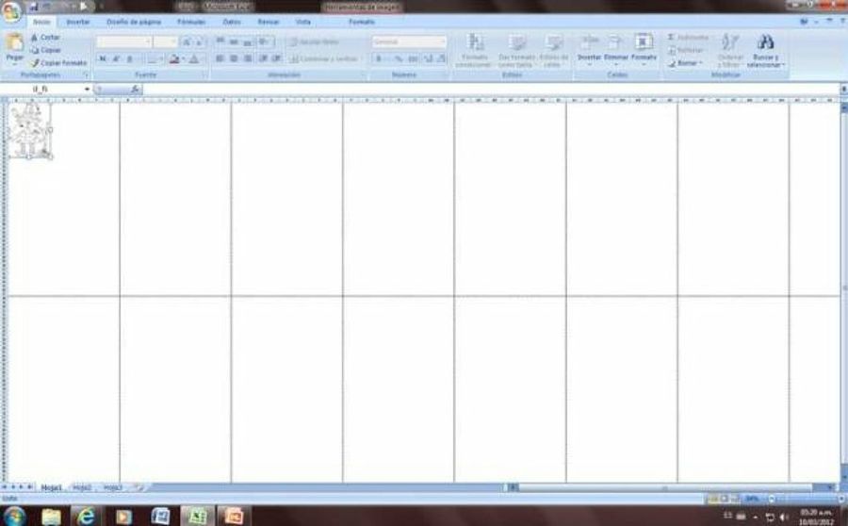848x526 pixels.
Task: Center cell text horizontally
Action: pos(234,58)
